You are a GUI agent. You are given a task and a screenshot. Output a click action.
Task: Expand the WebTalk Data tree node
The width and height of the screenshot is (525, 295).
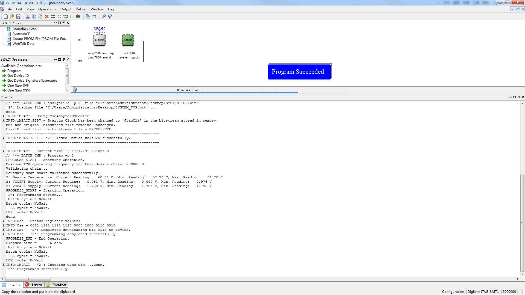point(3,44)
